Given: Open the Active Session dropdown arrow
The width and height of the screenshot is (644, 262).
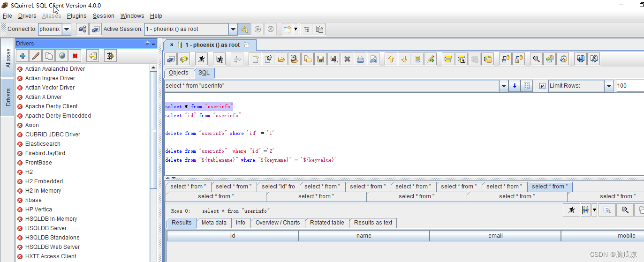Looking at the screenshot, I should click(x=233, y=29).
